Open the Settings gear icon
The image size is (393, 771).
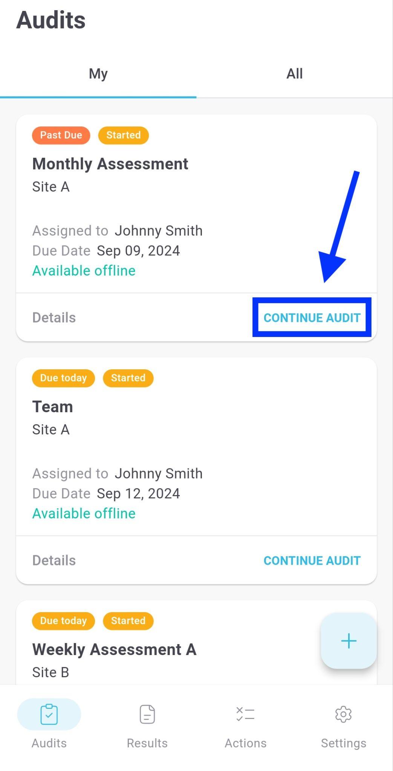tap(343, 714)
